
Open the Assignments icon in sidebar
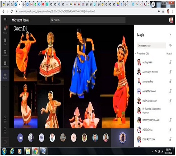pyautogui.click(x=5, y=64)
